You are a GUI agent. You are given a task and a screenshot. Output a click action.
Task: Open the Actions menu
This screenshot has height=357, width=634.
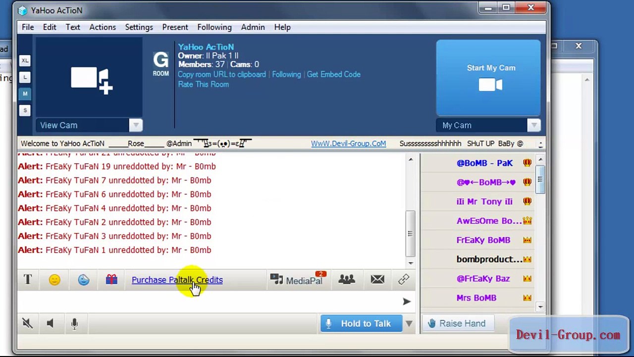[103, 27]
